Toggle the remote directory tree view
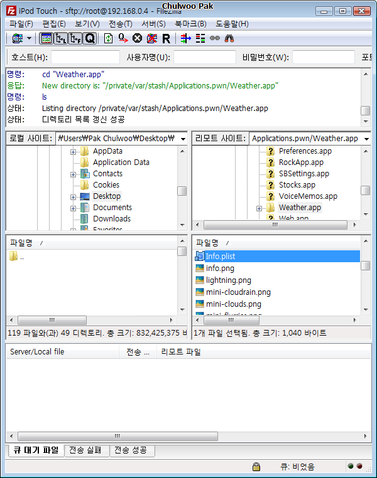 (x=75, y=38)
